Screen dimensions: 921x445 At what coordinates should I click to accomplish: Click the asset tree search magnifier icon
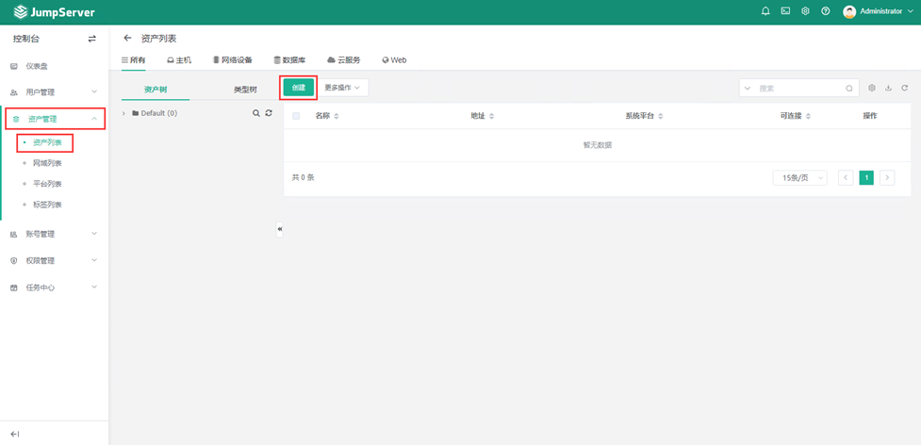(x=255, y=113)
